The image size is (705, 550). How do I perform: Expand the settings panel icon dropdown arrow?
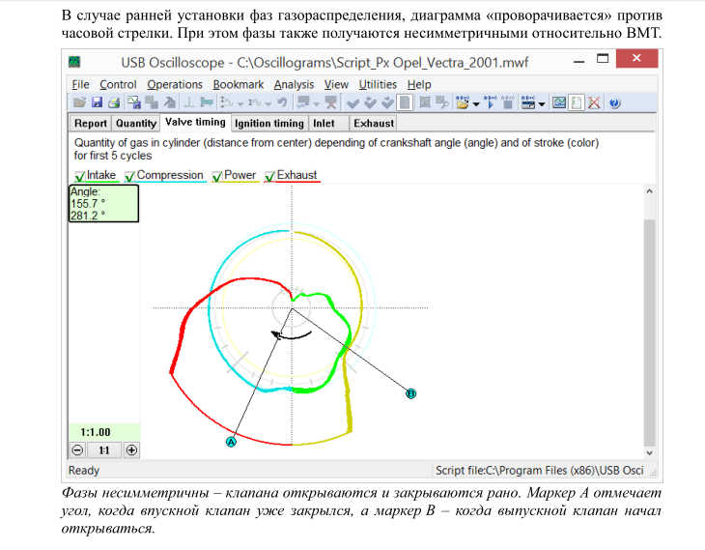pyautogui.click(x=542, y=104)
